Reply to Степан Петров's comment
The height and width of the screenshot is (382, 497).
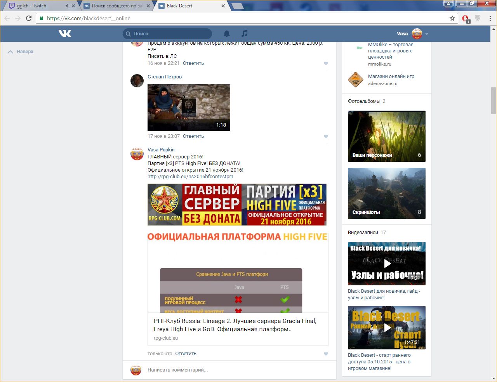(193, 136)
